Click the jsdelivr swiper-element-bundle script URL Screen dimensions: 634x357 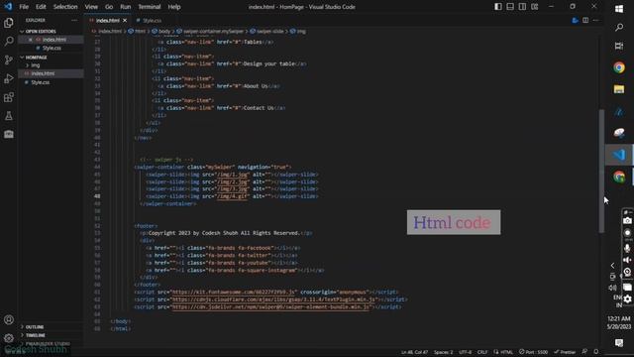click(270, 306)
